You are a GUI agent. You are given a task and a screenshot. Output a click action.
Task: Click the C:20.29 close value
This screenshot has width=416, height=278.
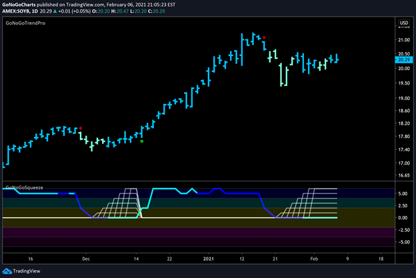[156, 11]
